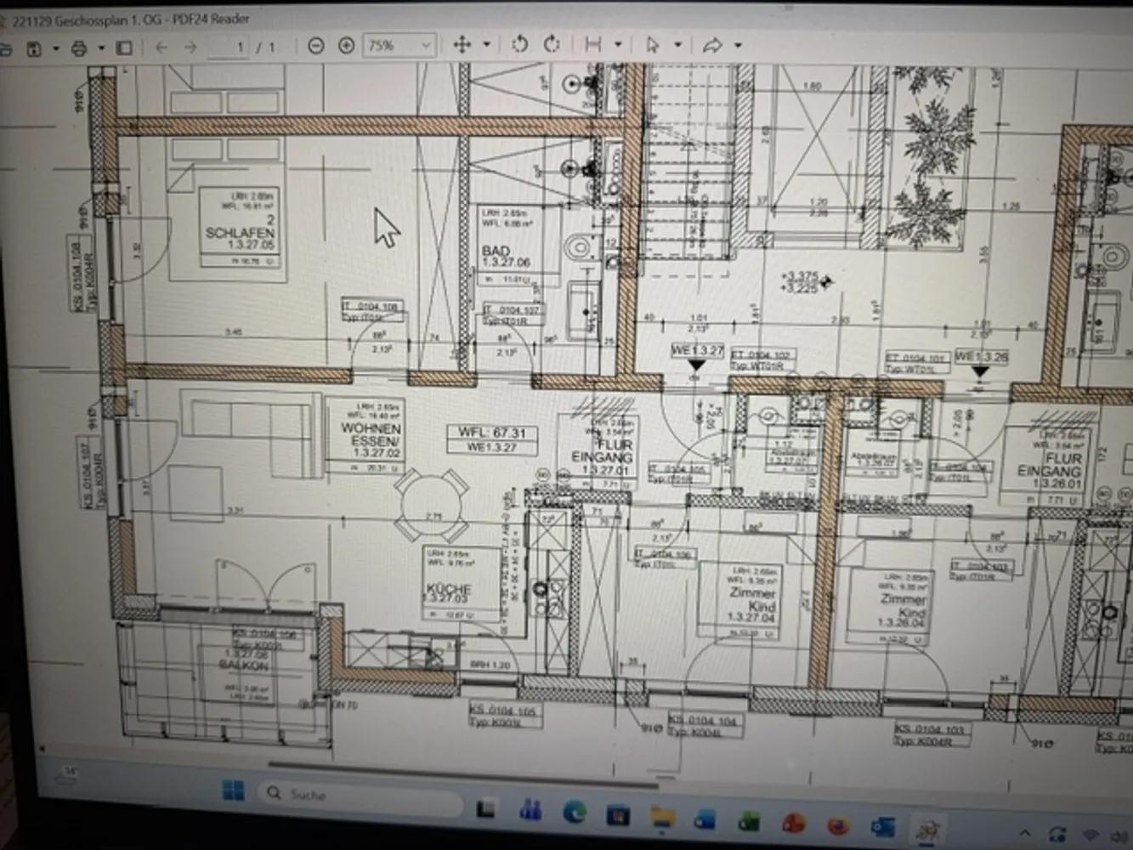Viewport: 1133px width, 850px height.
Task: Click the share arrow icon
Action: [x=712, y=45]
